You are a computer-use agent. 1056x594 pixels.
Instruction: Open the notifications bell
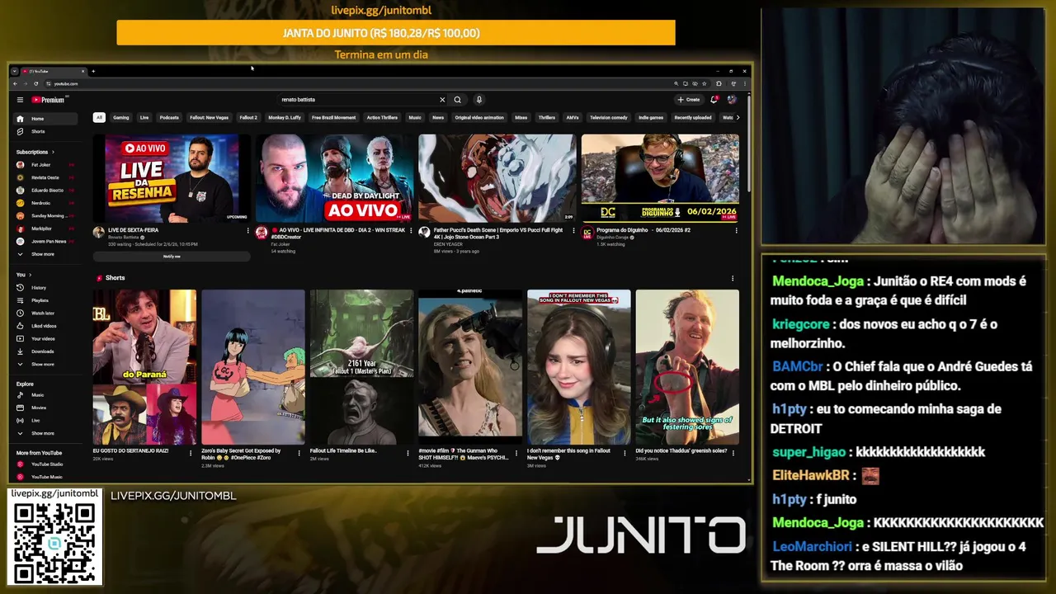[x=714, y=100]
